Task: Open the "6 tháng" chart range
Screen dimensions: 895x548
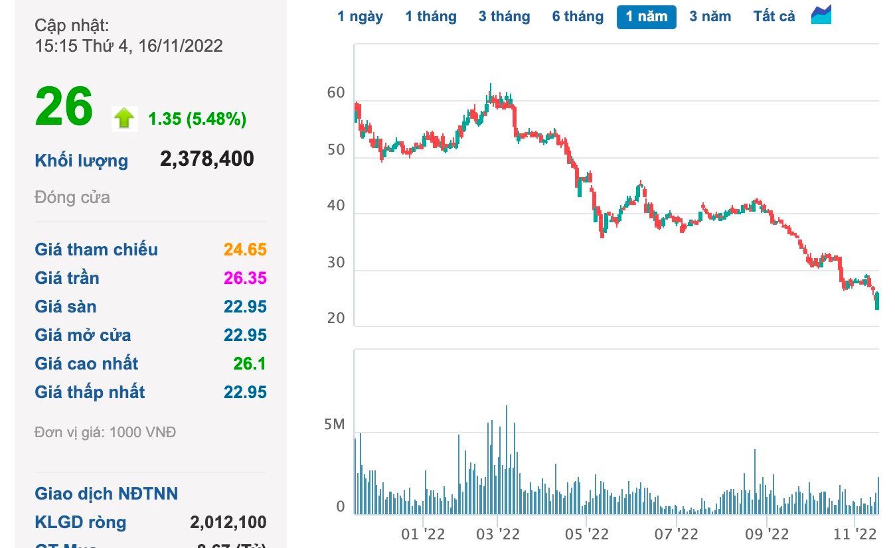Action: 578,17
